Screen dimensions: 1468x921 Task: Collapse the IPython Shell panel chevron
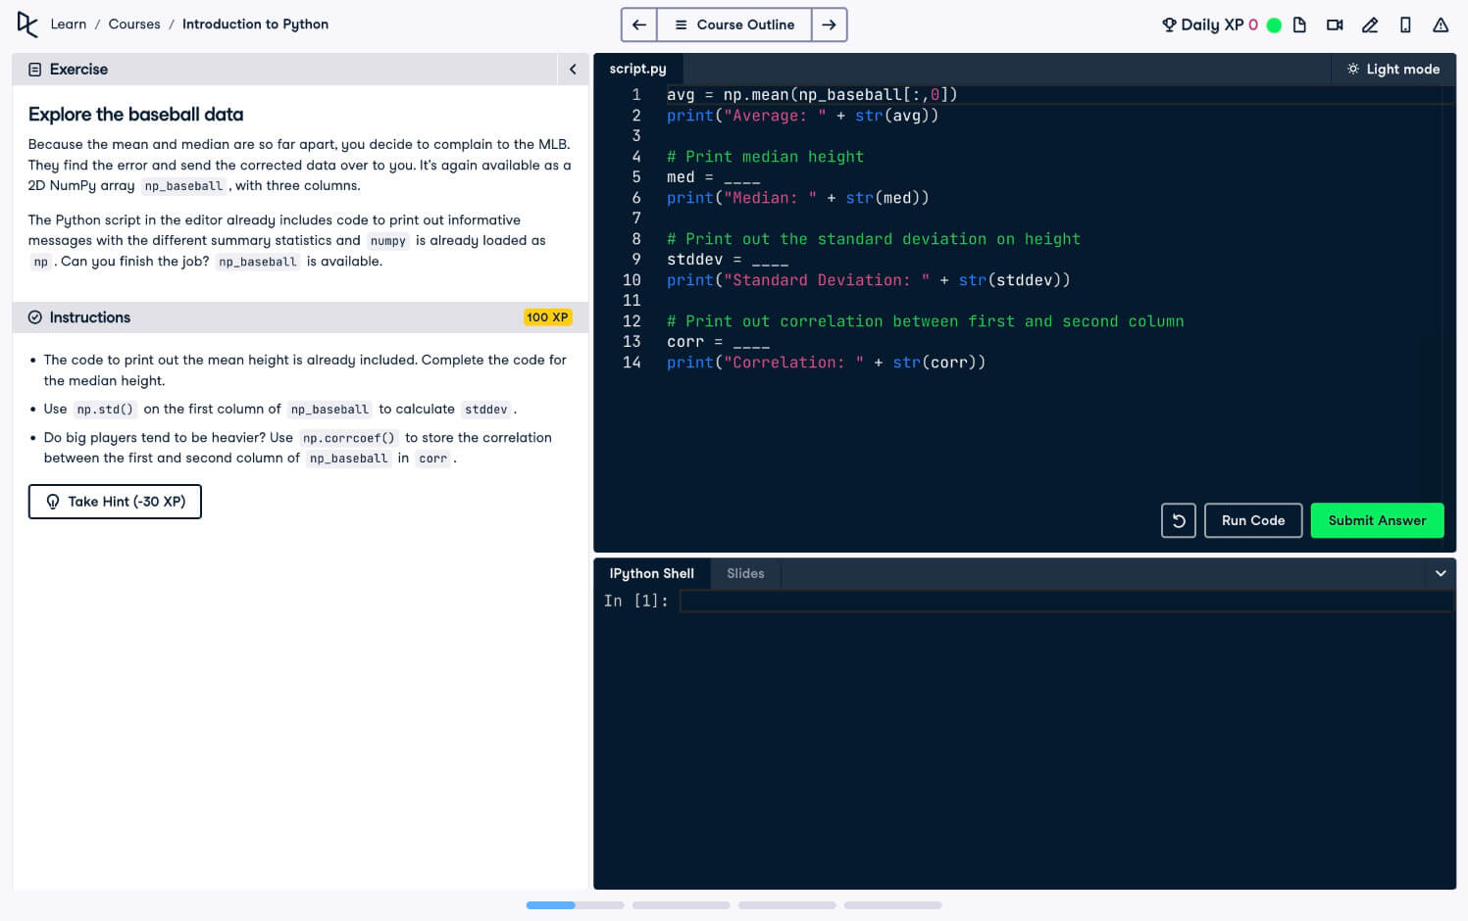(x=1440, y=573)
